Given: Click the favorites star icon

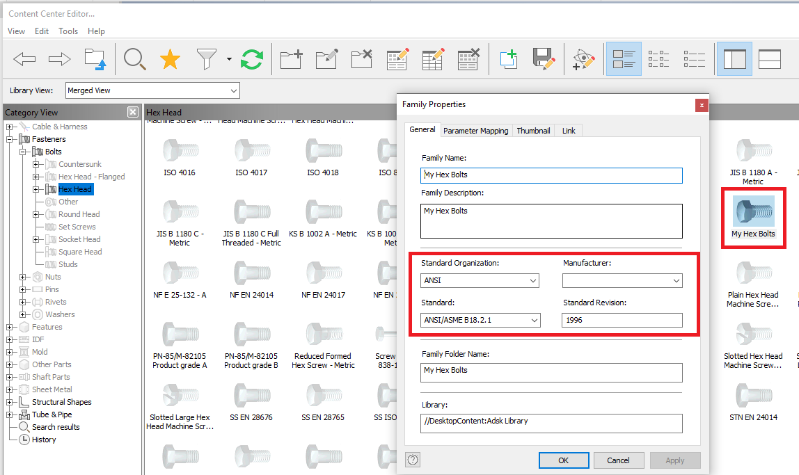Looking at the screenshot, I should pyautogui.click(x=169, y=58).
